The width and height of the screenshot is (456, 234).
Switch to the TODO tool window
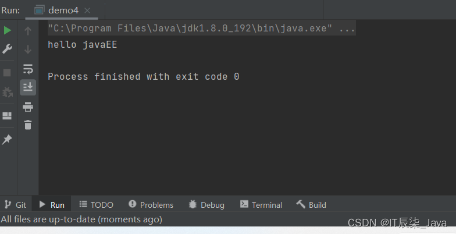click(96, 205)
